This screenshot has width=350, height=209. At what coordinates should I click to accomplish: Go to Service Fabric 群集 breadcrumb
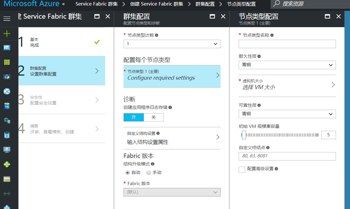(97, 4)
